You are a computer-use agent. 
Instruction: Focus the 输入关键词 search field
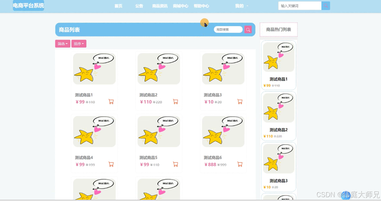[300, 5]
